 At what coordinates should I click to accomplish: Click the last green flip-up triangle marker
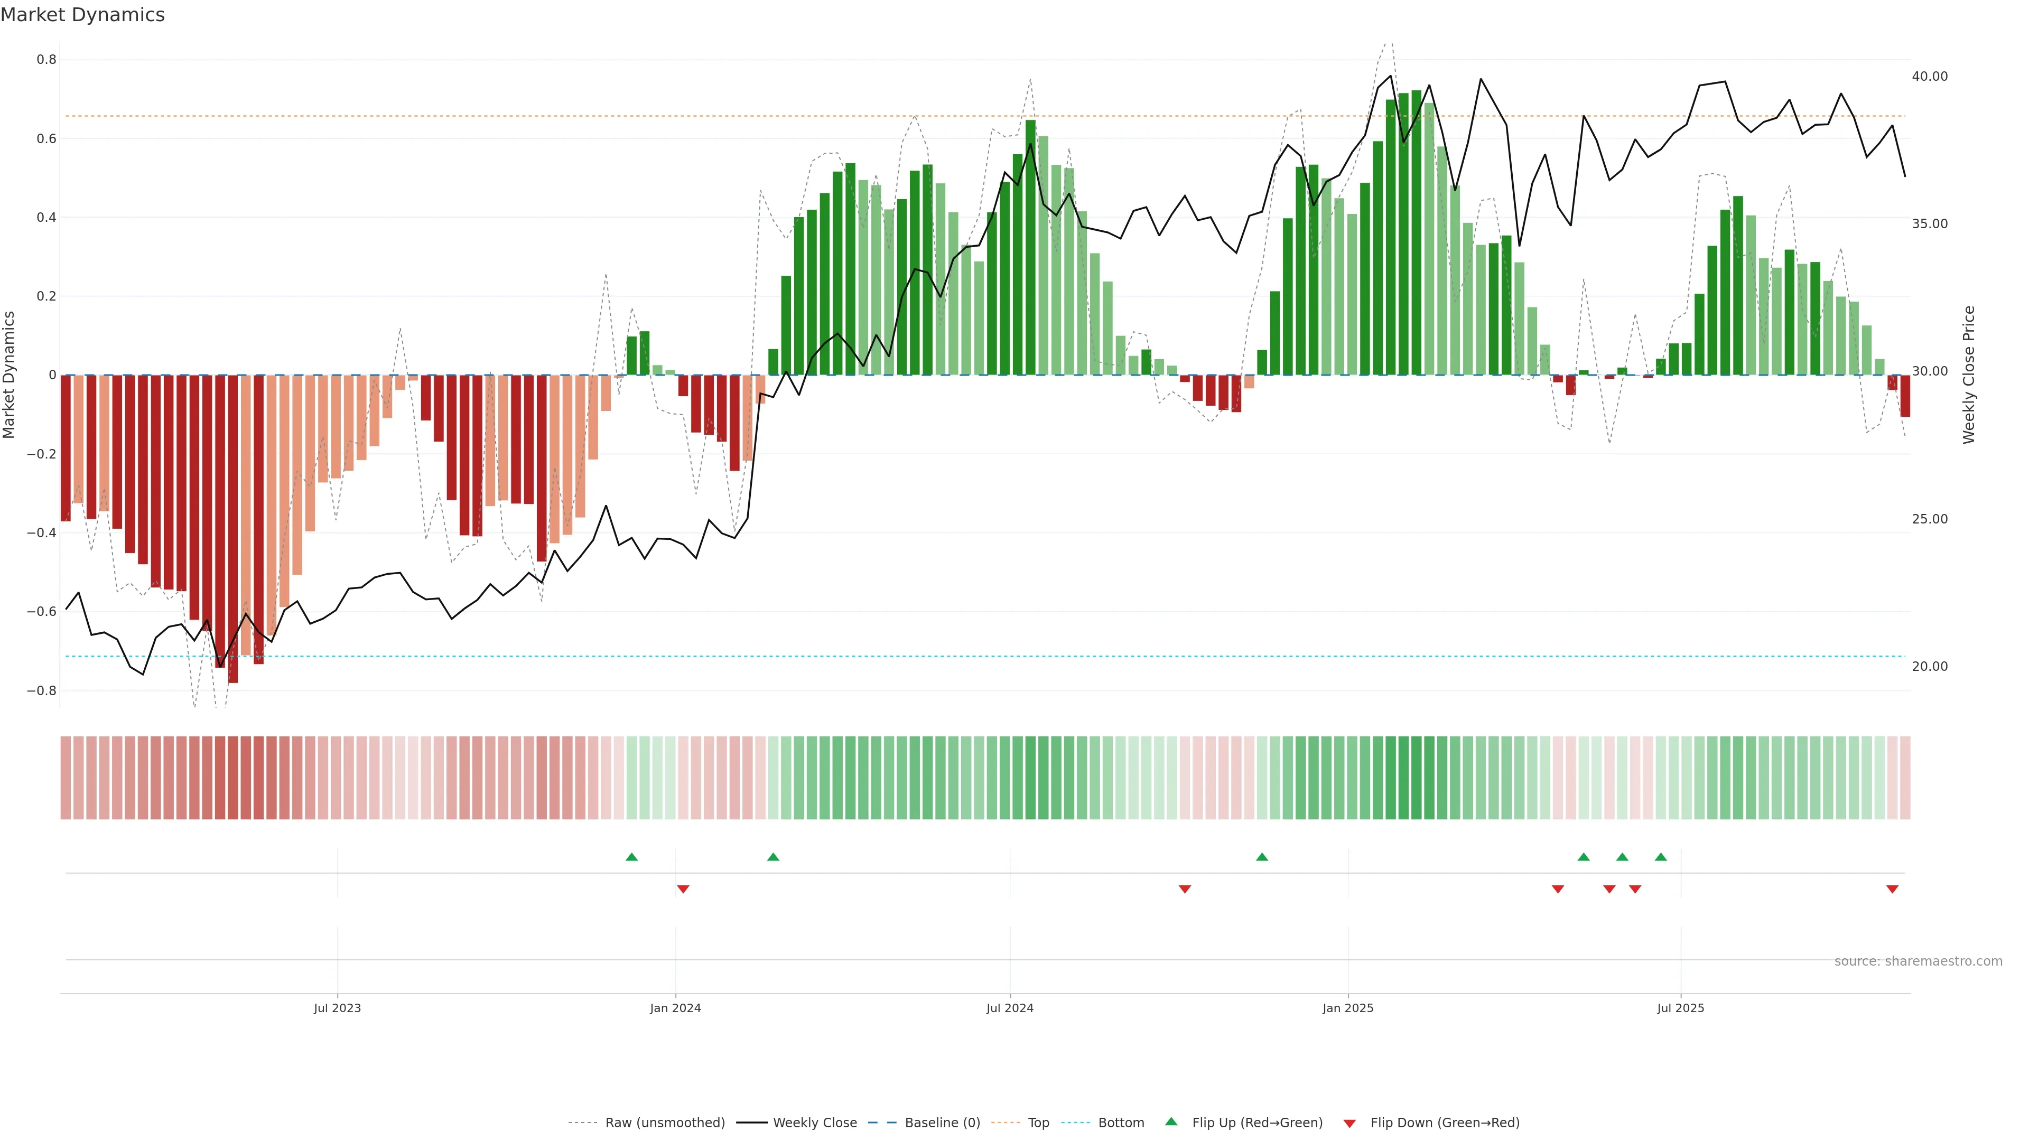[x=1660, y=857]
